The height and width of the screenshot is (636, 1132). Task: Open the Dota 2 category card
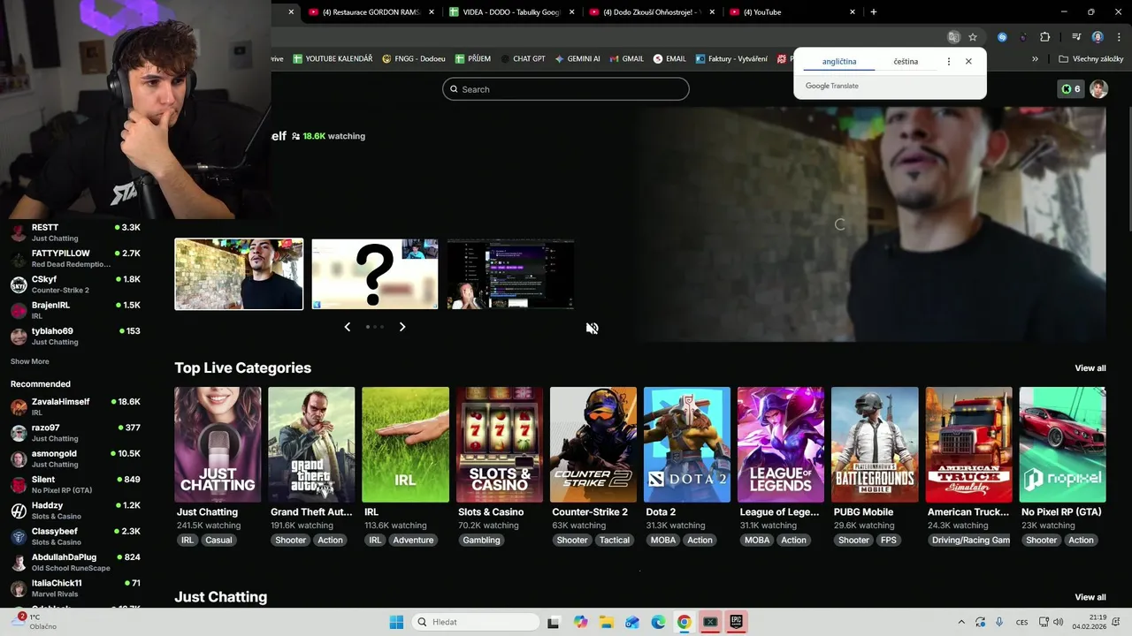(687, 444)
